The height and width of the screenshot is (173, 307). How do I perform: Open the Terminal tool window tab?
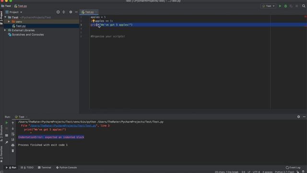[x=45, y=168]
